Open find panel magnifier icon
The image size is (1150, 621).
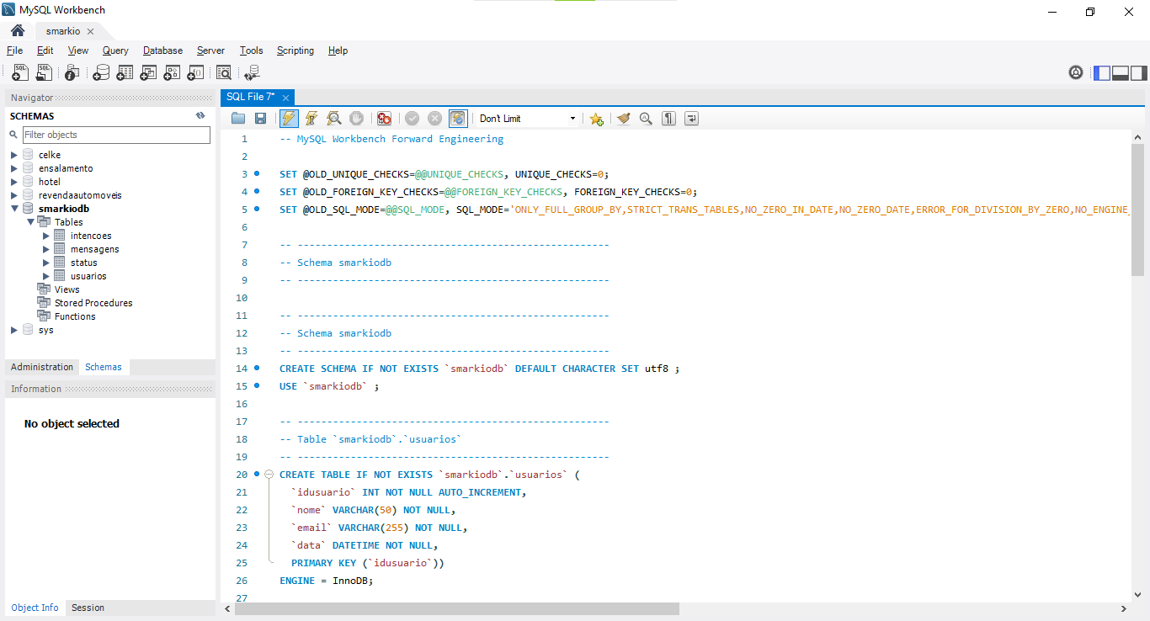click(x=646, y=119)
